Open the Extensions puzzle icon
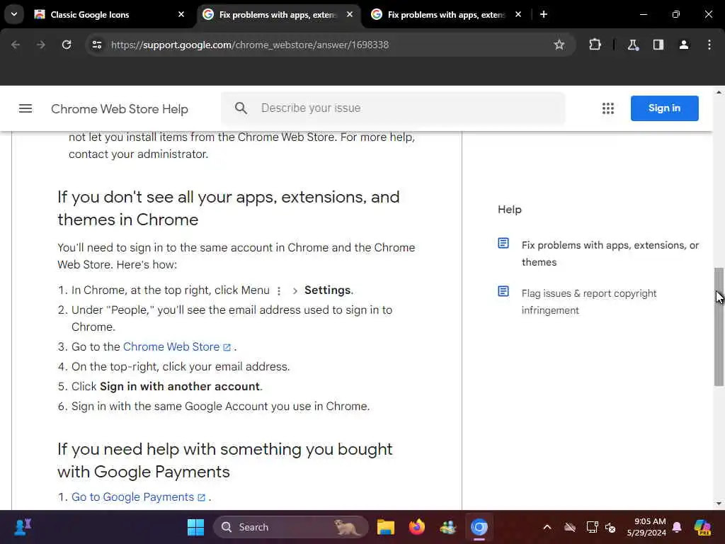725x544 pixels. coord(595,45)
